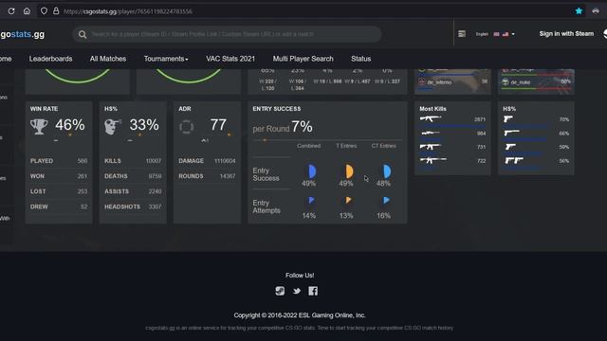Toggle the blue bookmark star
This screenshot has width=607, height=341.
click(x=579, y=11)
